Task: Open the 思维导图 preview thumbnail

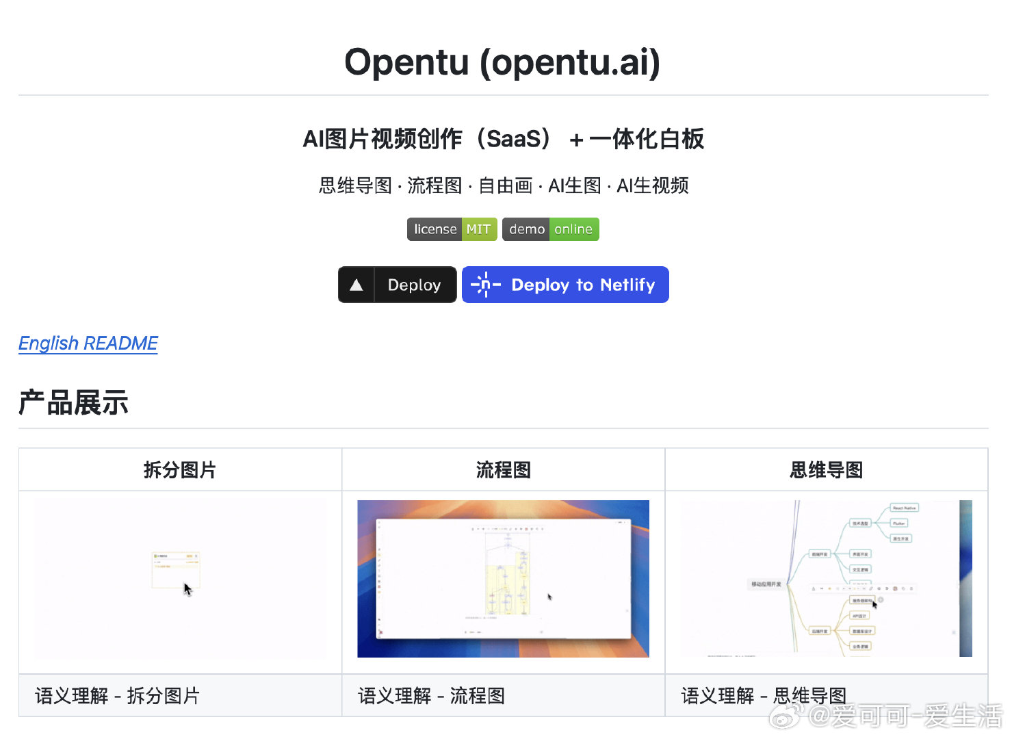Action: click(x=826, y=579)
